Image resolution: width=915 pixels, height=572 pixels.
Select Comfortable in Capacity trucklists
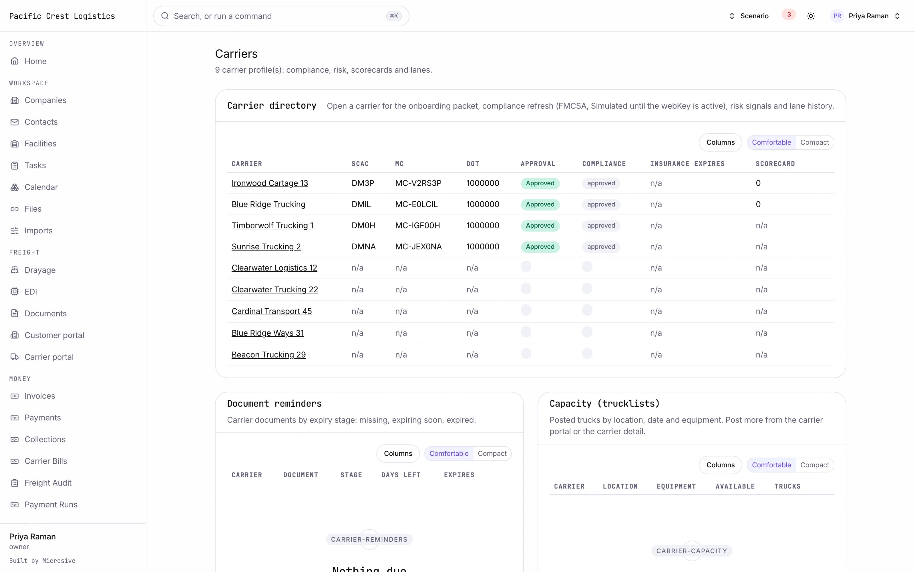pyautogui.click(x=771, y=465)
